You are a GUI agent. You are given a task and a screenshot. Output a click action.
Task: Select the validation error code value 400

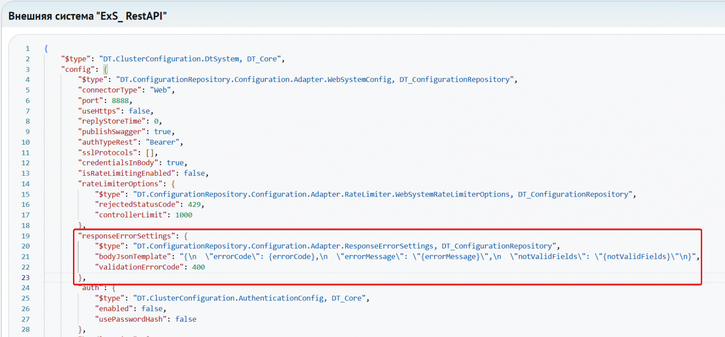tap(198, 267)
